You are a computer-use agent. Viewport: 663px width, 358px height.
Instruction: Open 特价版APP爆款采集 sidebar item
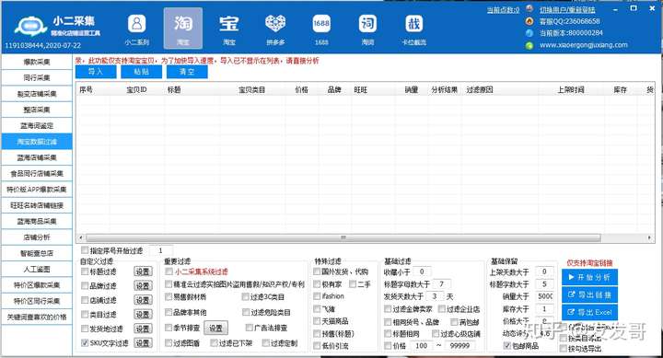pyautogui.click(x=37, y=190)
